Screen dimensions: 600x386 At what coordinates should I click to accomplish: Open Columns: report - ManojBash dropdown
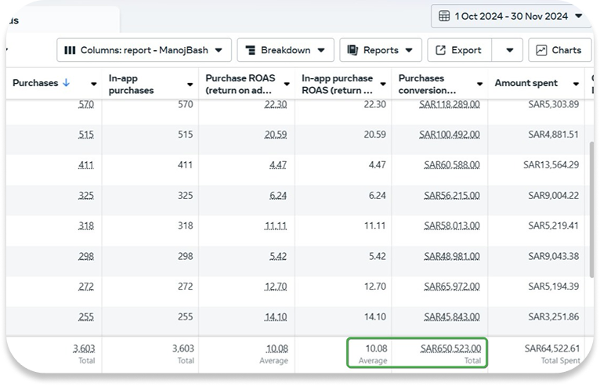tap(144, 50)
